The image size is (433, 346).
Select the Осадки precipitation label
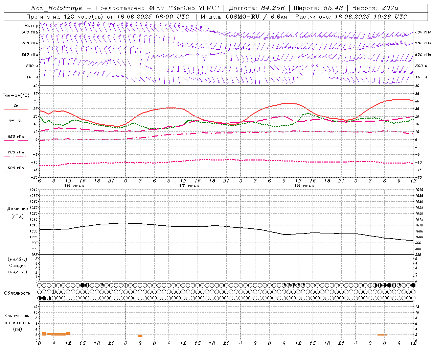[x=18, y=266]
